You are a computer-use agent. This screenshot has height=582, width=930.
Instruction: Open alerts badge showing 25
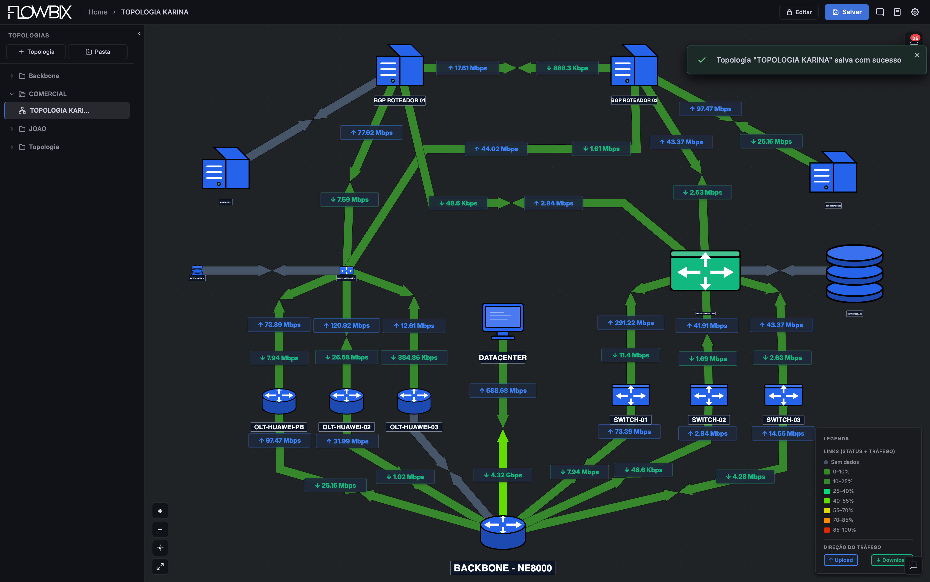914,39
